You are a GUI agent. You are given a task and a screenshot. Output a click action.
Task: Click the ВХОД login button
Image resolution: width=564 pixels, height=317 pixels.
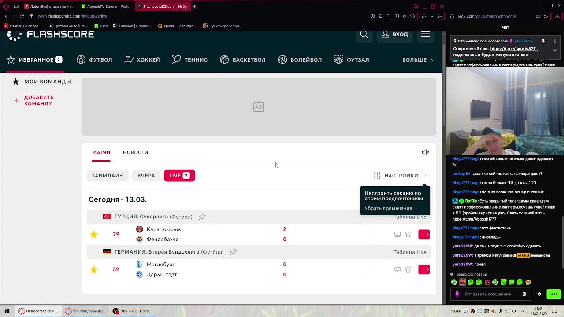394,34
